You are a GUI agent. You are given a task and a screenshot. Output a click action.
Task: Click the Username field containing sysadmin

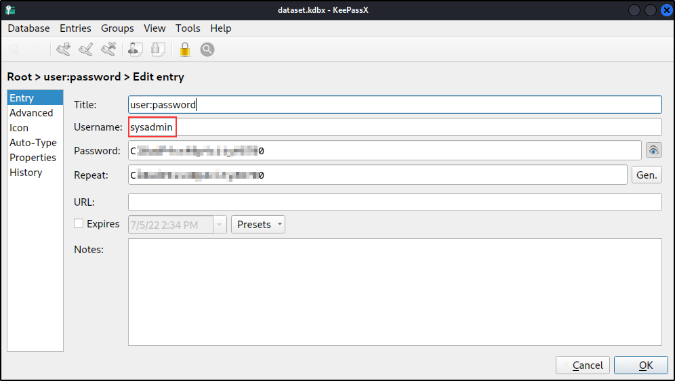pos(394,127)
